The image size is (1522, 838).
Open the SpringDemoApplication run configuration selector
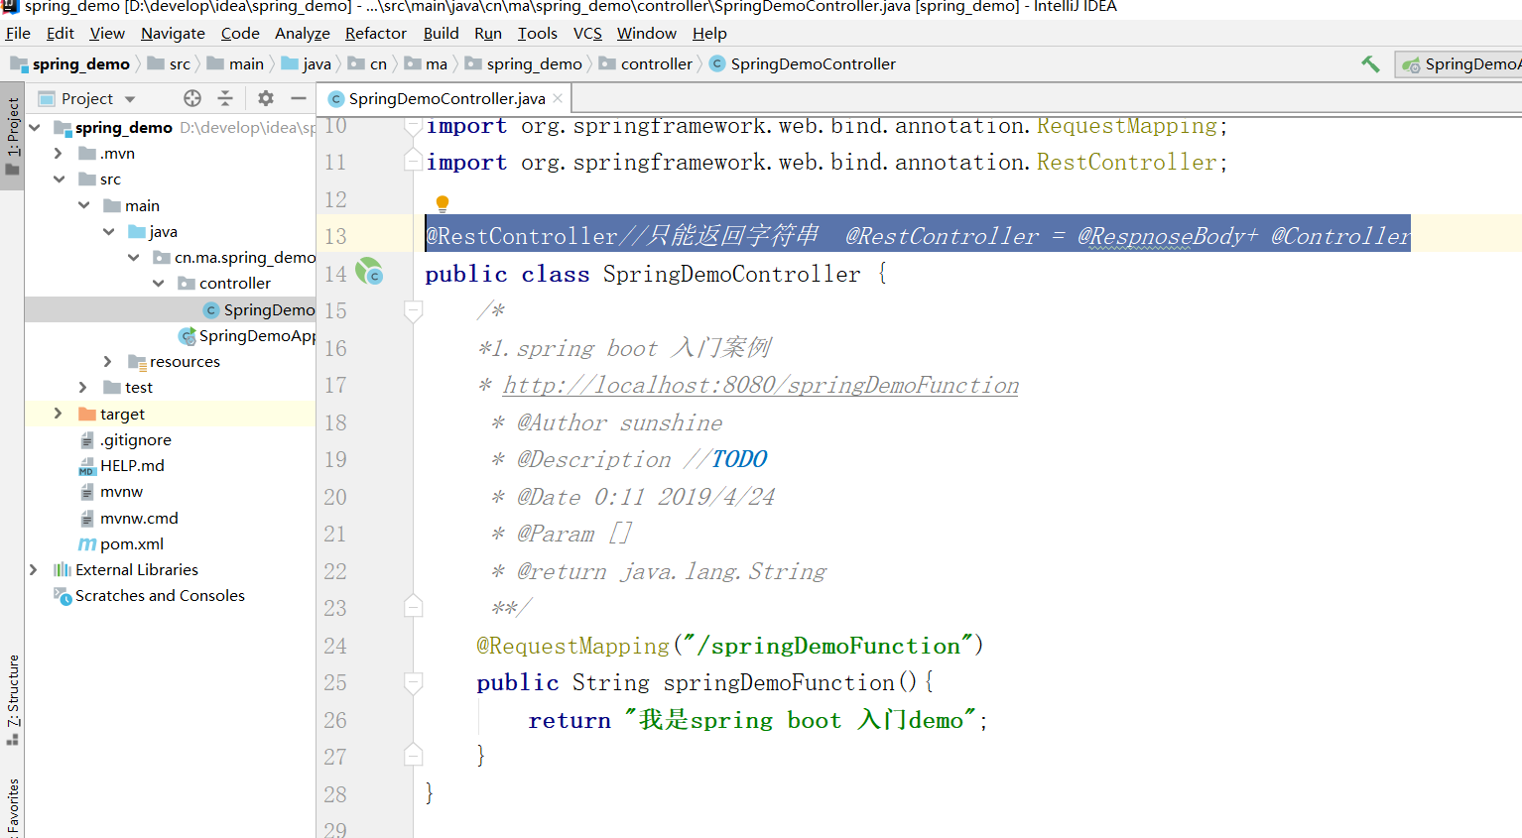(1459, 64)
